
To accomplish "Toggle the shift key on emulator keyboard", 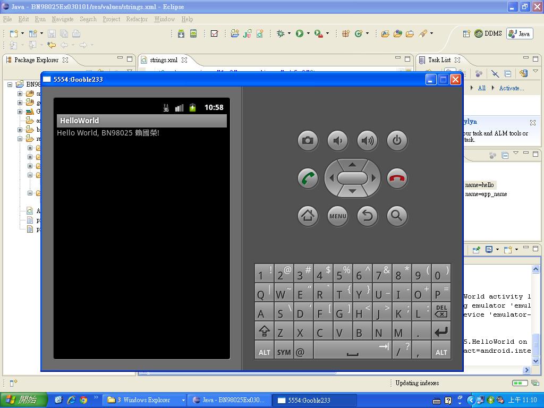I will coord(264,332).
